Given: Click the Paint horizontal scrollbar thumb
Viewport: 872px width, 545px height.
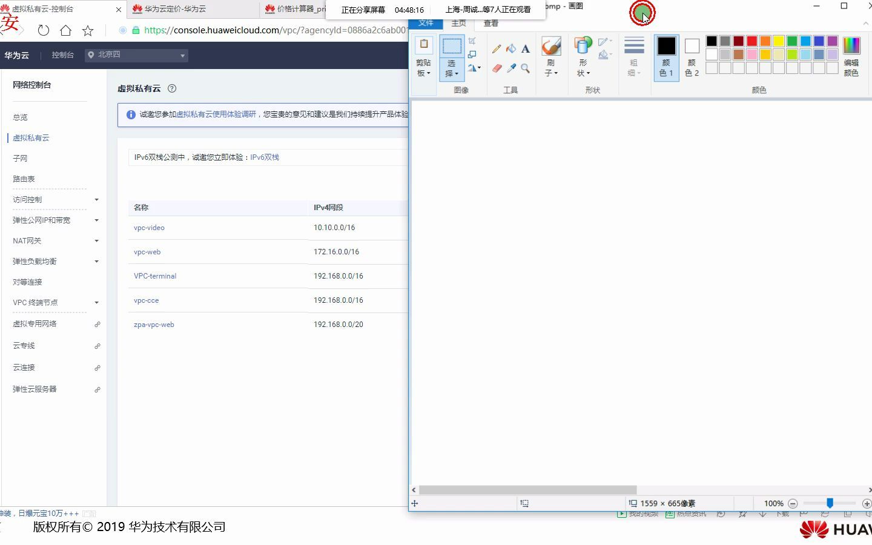Looking at the screenshot, I should [x=527, y=490].
